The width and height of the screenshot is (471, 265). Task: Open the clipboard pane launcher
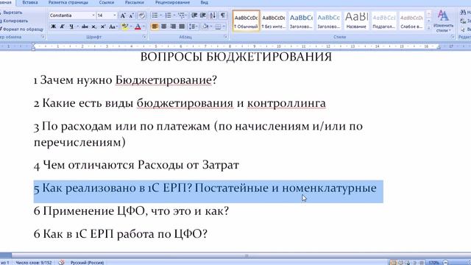point(43,37)
